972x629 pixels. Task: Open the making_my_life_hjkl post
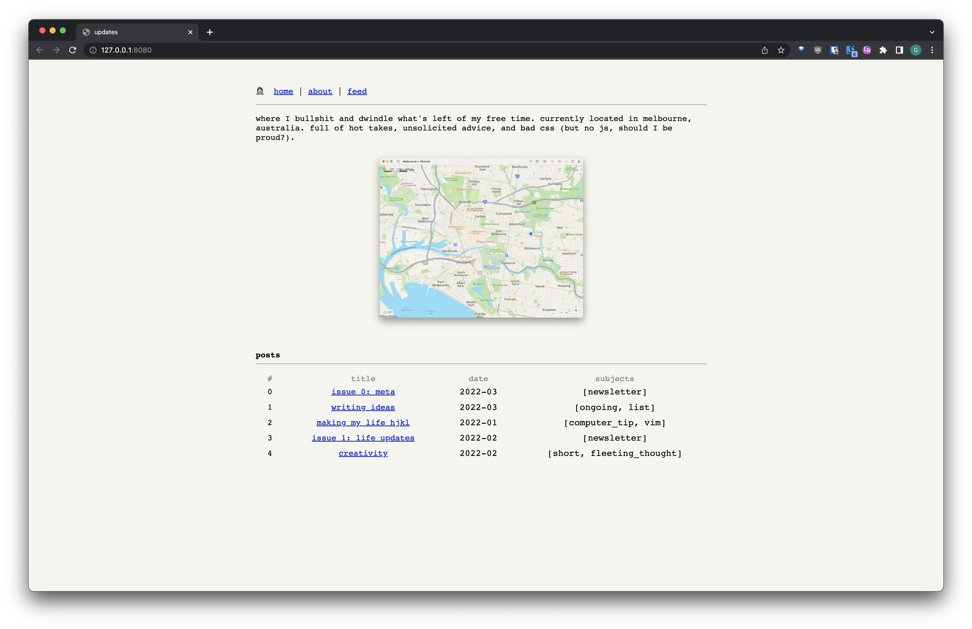click(x=363, y=422)
